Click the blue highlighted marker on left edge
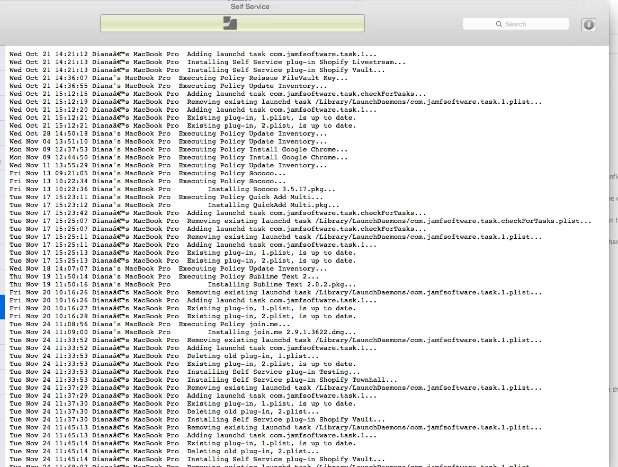 (x=2, y=307)
